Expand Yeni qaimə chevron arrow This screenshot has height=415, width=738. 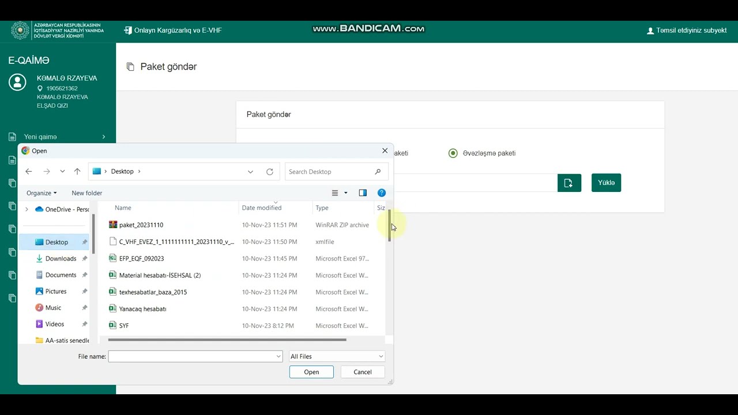point(104,137)
